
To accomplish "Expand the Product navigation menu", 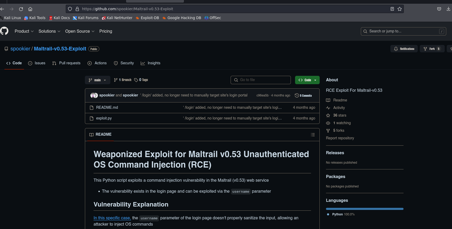I will tap(24, 31).
